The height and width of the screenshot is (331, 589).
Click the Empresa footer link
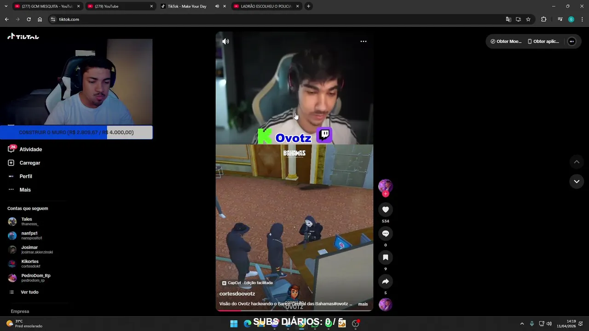20,311
